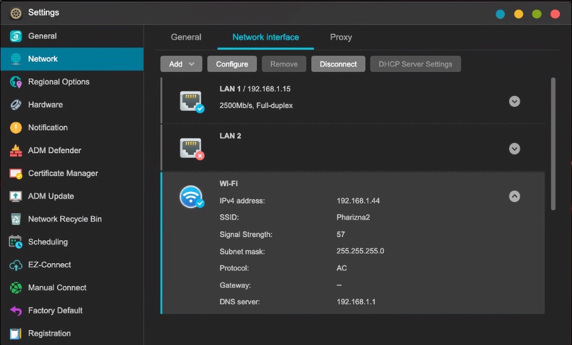The image size is (572, 345).
Task: Click the Factory Default arrow icon
Action: click(x=15, y=311)
